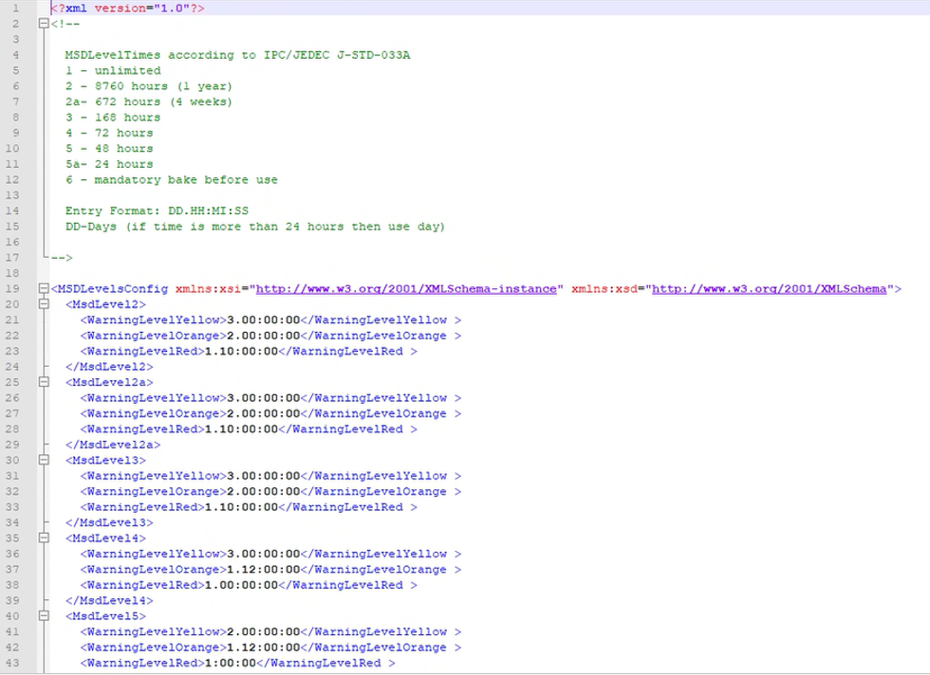Open the xmlns:xsd XMLSchema URL
Image resolution: width=930 pixels, height=675 pixels.
click(x=770, y=289)
